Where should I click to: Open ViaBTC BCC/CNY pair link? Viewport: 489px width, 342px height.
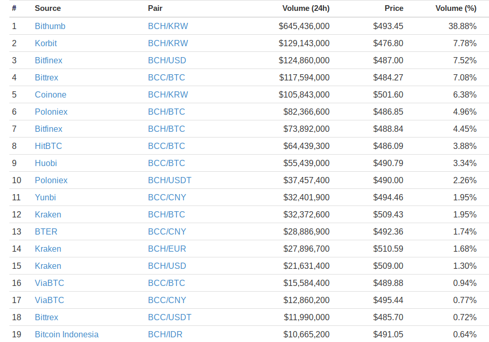point(167,300)
